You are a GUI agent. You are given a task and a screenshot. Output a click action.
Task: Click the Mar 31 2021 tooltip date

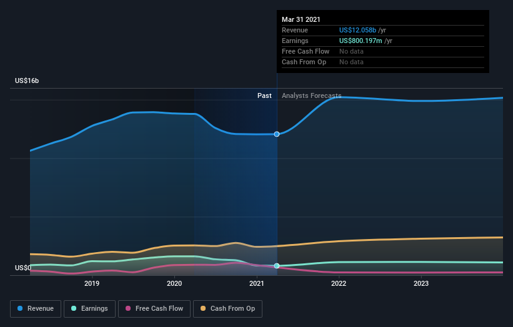coord(301,19)
